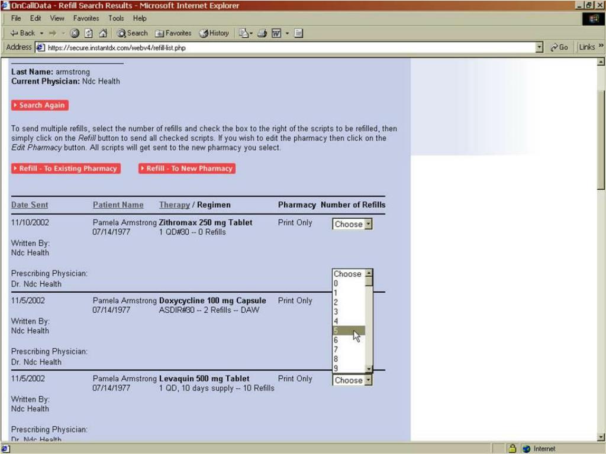Select 7 in open refill list

tap(349, 349)
